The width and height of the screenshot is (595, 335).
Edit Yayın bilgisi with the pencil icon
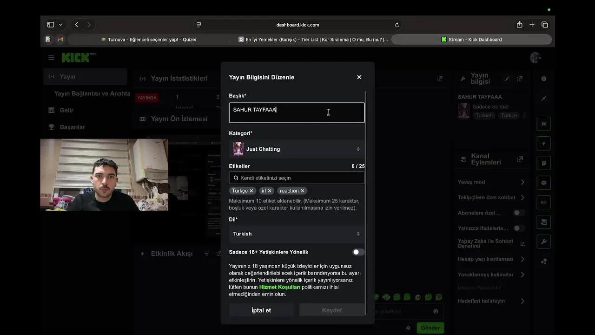(x=507, y=79)
